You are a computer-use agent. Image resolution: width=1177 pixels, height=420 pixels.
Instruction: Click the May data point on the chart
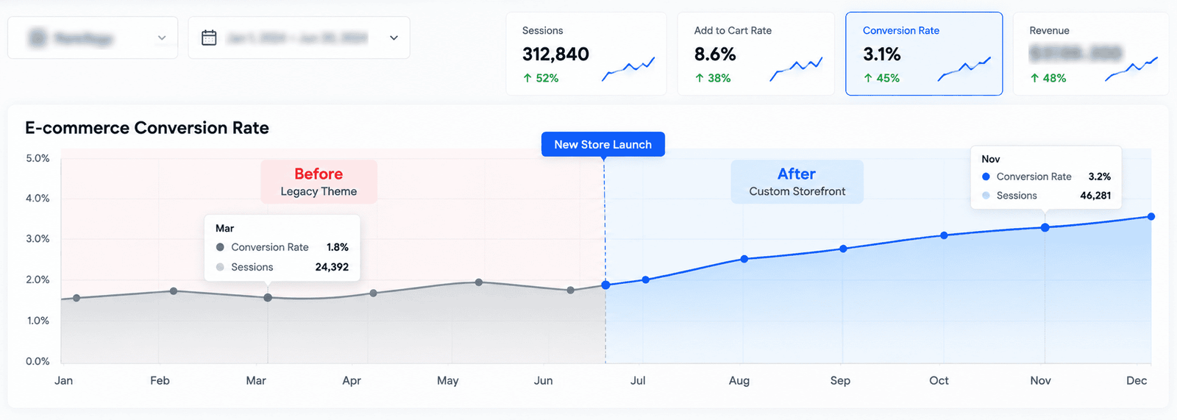[x=479, y=282]
